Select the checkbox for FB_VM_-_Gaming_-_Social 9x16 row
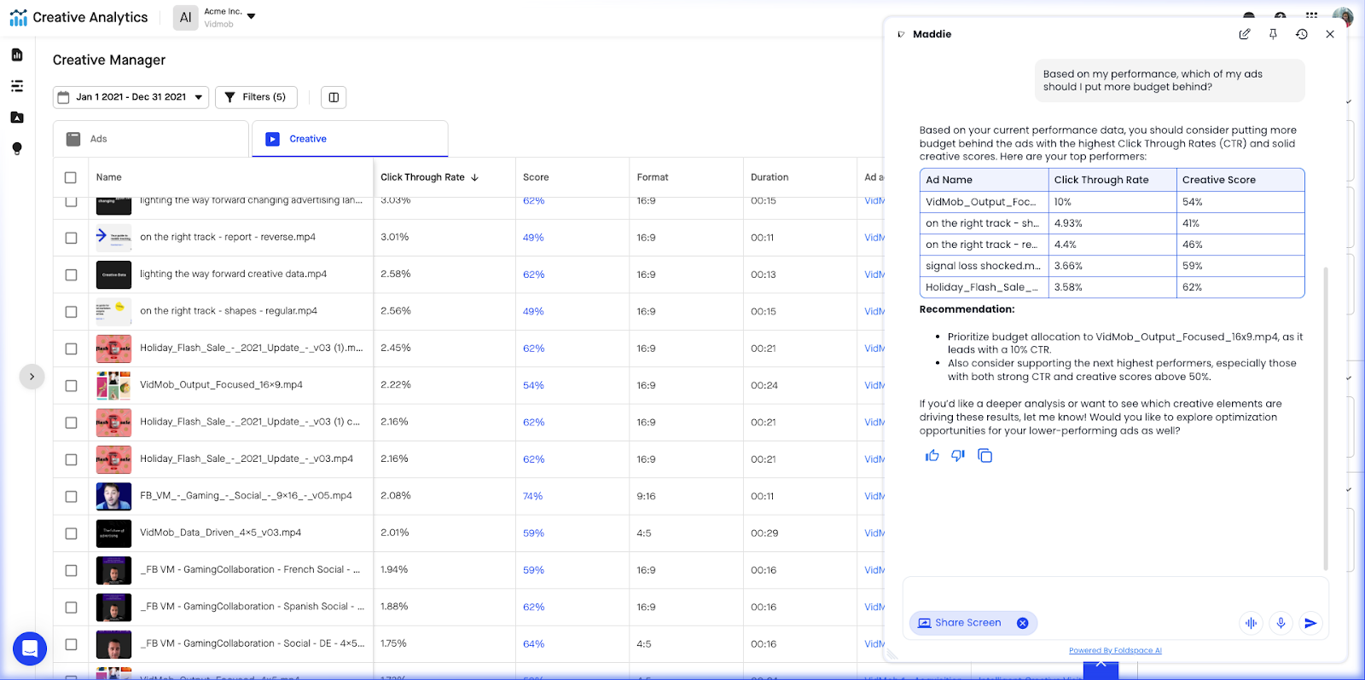The image size is (1365, 680). 71,496
